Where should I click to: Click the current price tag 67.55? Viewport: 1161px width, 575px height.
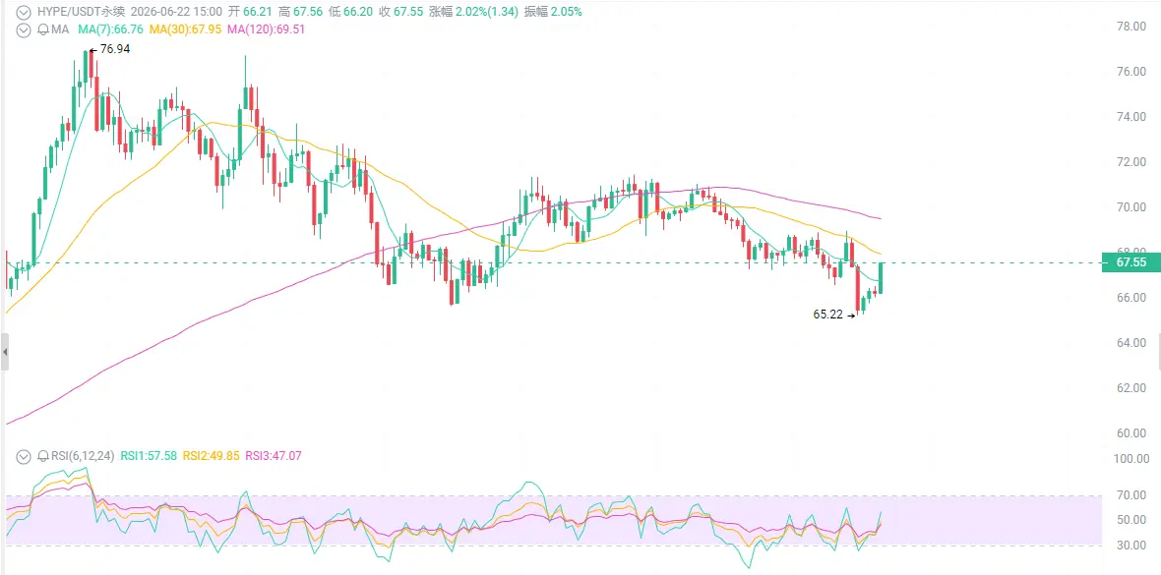[x=1130, y=262]
